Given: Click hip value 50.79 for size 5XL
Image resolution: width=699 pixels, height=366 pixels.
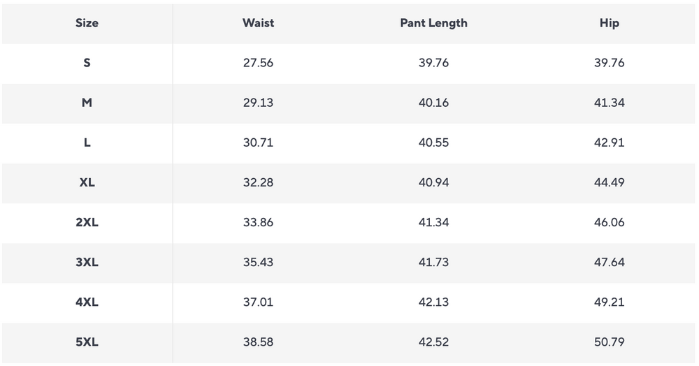Looking at the screenshot, I should pos(609,342).
